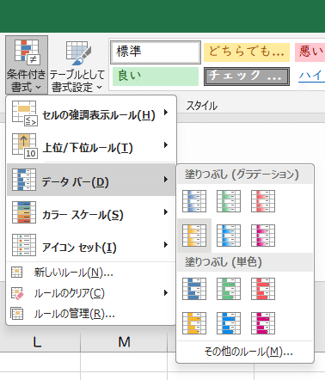Expand arrow next to アイコン セット
325x380 pixels.
click(166, 245)
